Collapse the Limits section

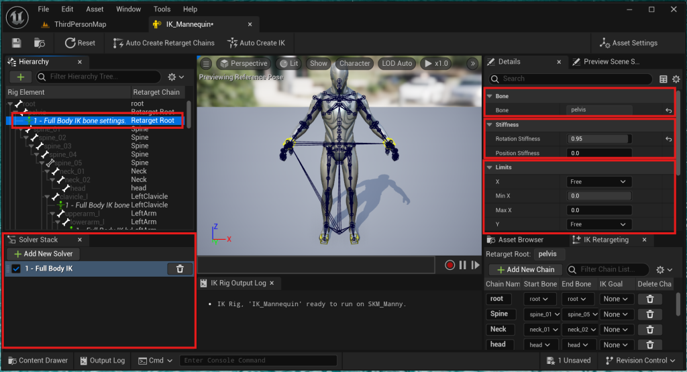pos(489,167)
